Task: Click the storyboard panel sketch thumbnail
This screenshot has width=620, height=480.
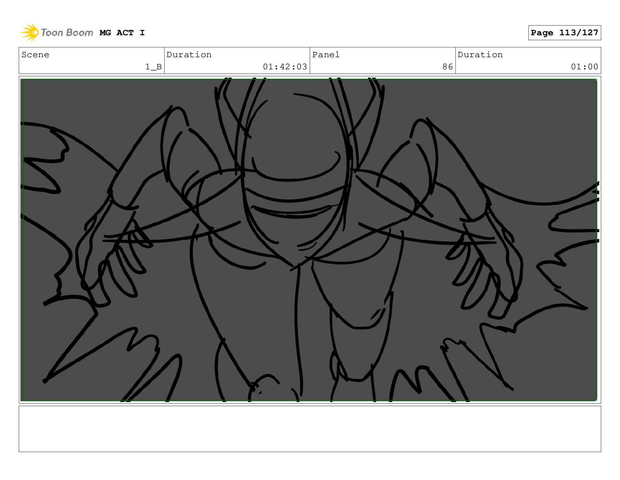Action: [310, 240]
